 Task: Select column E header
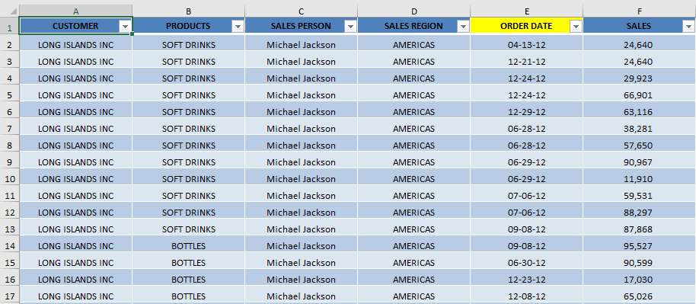[x=526, y=11]
